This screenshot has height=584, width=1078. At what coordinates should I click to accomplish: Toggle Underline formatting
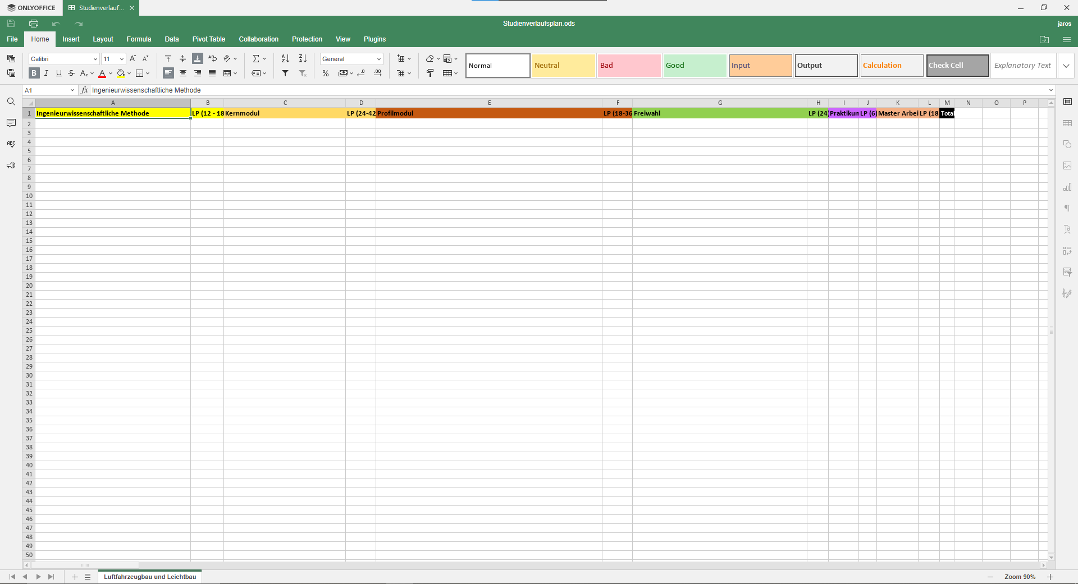coord(58,73)
